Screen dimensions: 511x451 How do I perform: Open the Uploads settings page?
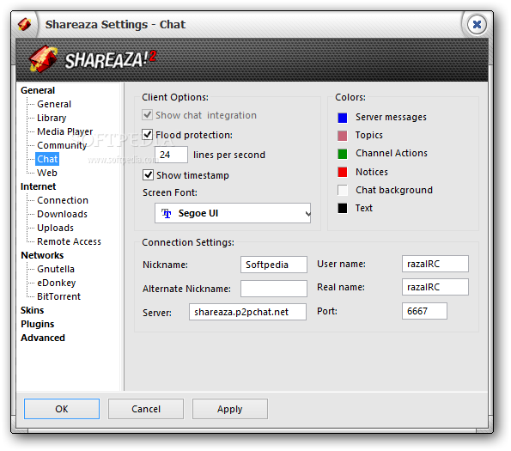(56, 228)
